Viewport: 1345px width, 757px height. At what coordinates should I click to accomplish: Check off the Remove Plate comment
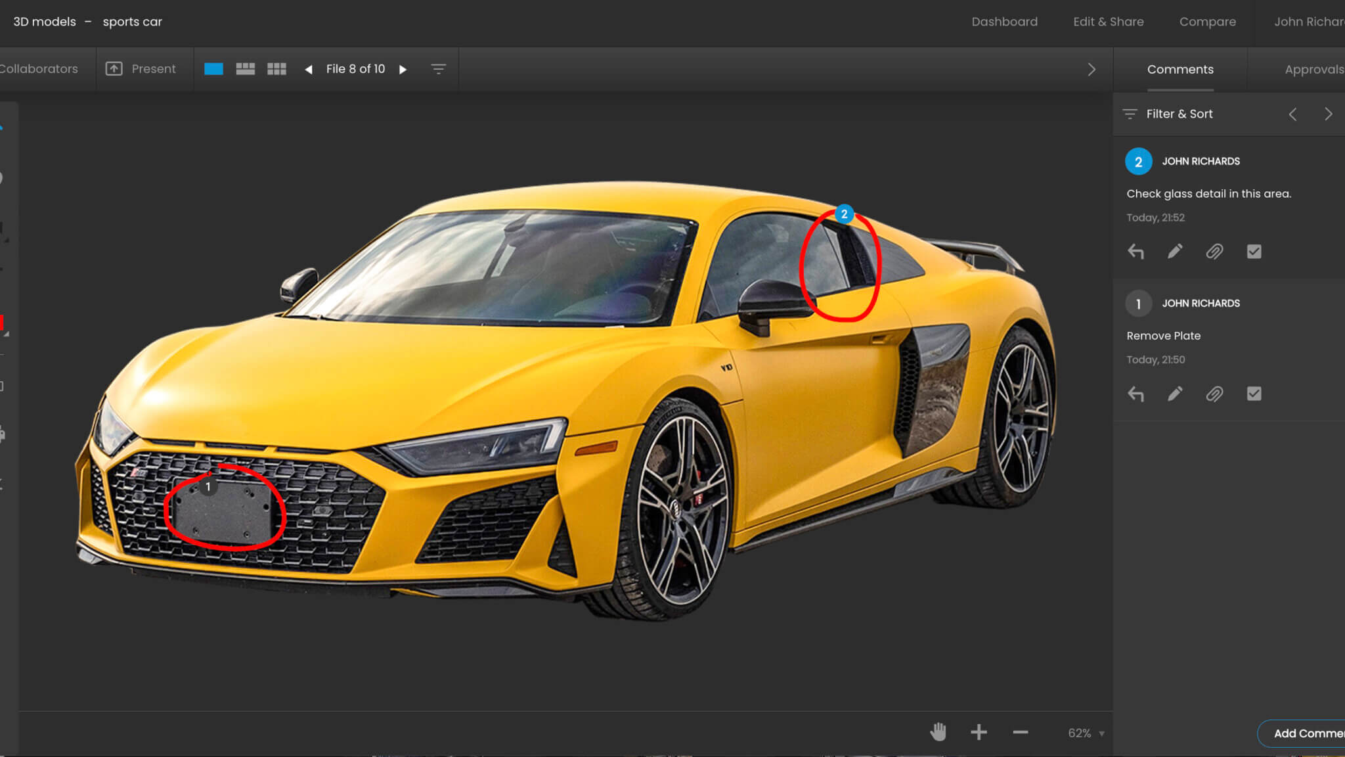(1254, 394)
